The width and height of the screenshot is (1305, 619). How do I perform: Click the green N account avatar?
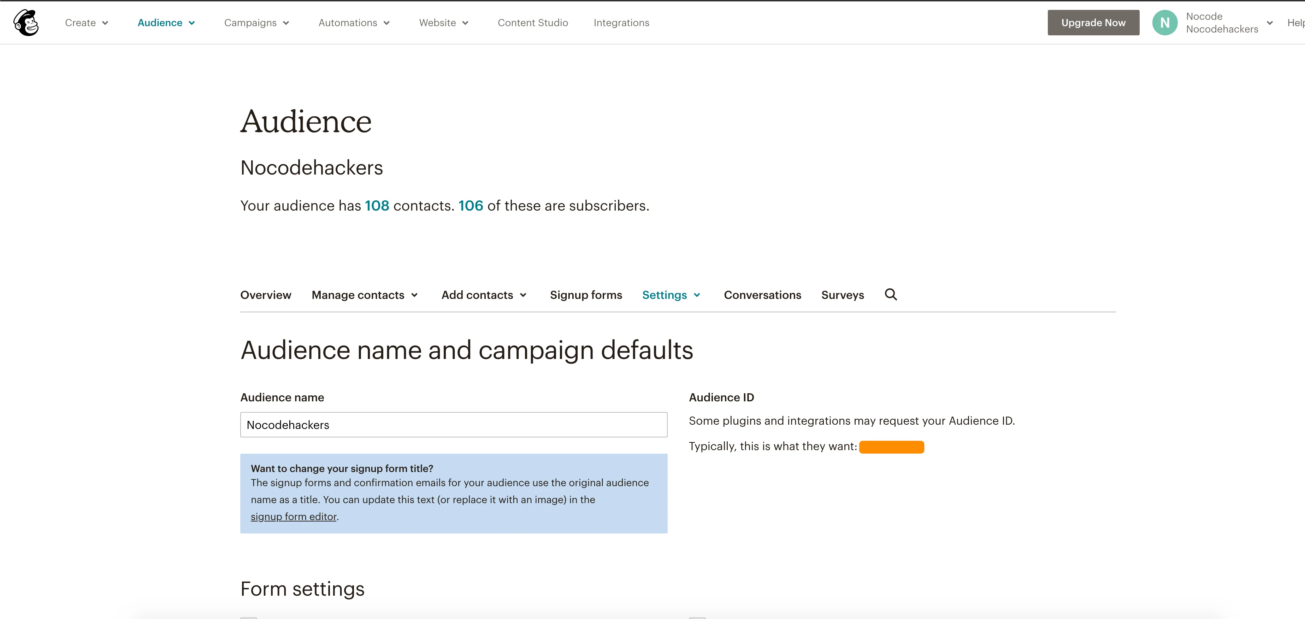[x=1165, y=23]
